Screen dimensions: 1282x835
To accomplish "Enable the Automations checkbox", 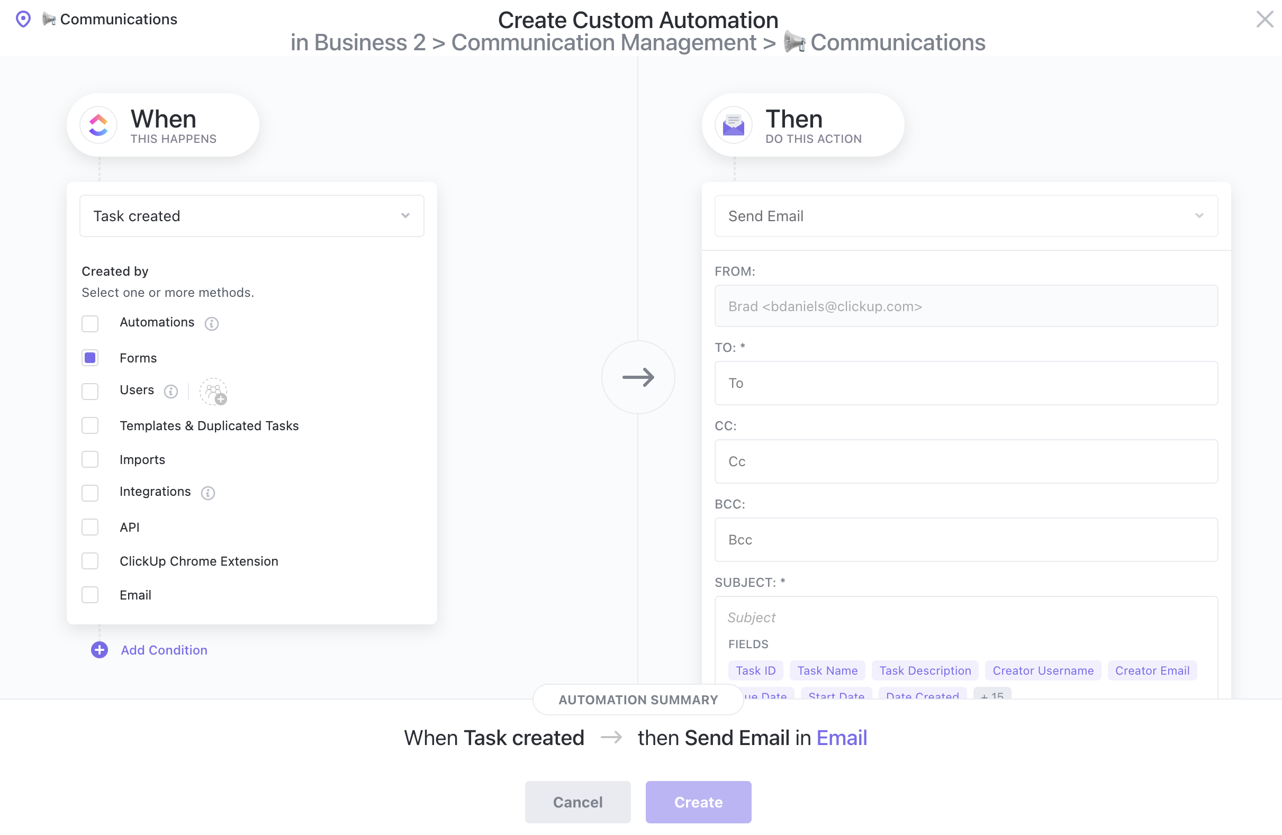I will click(90, 323).
